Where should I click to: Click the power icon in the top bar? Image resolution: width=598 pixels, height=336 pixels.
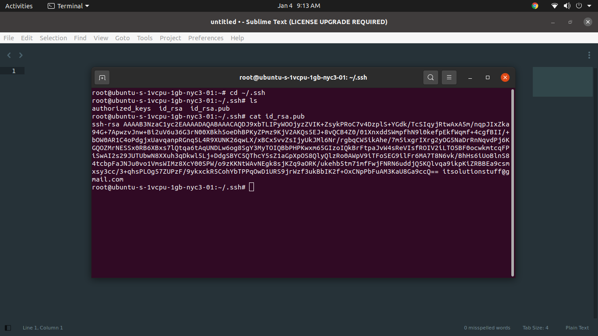click(579, 6)
